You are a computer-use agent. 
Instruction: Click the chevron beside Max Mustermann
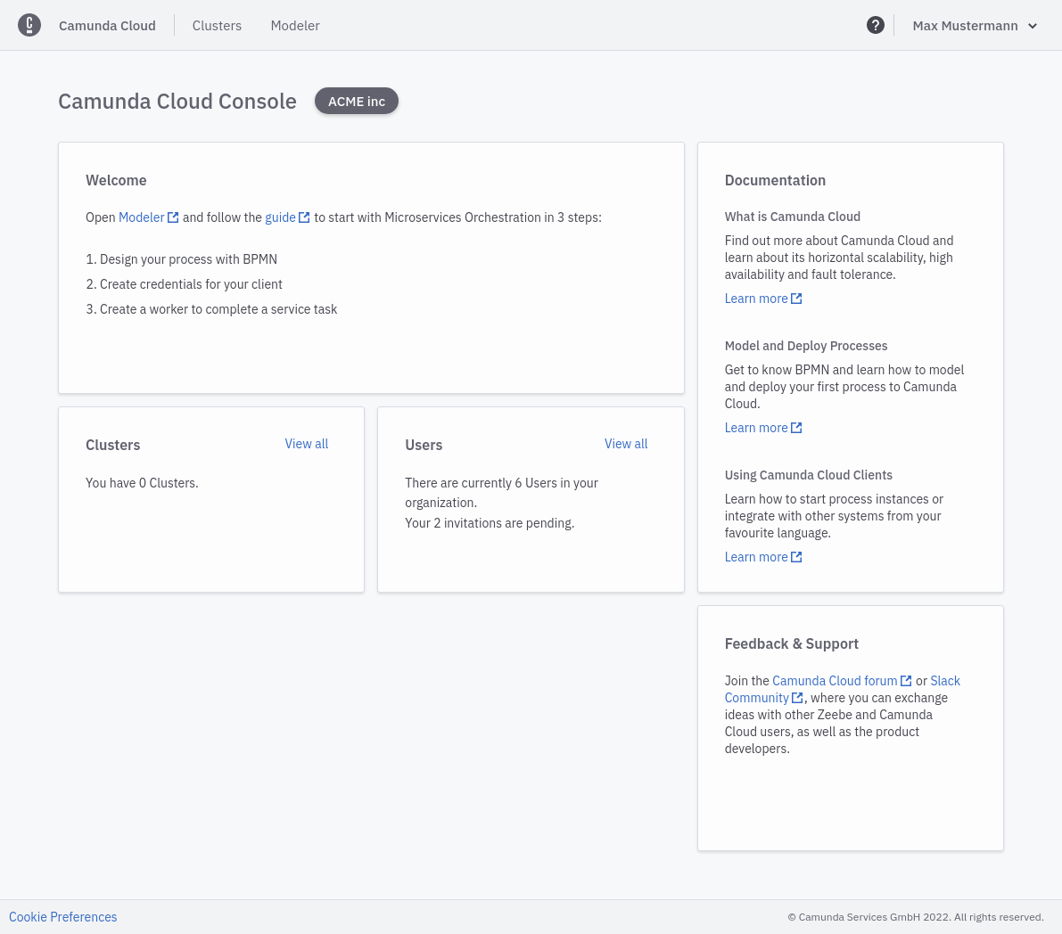pyautogui.click(x=1033, y=26)
